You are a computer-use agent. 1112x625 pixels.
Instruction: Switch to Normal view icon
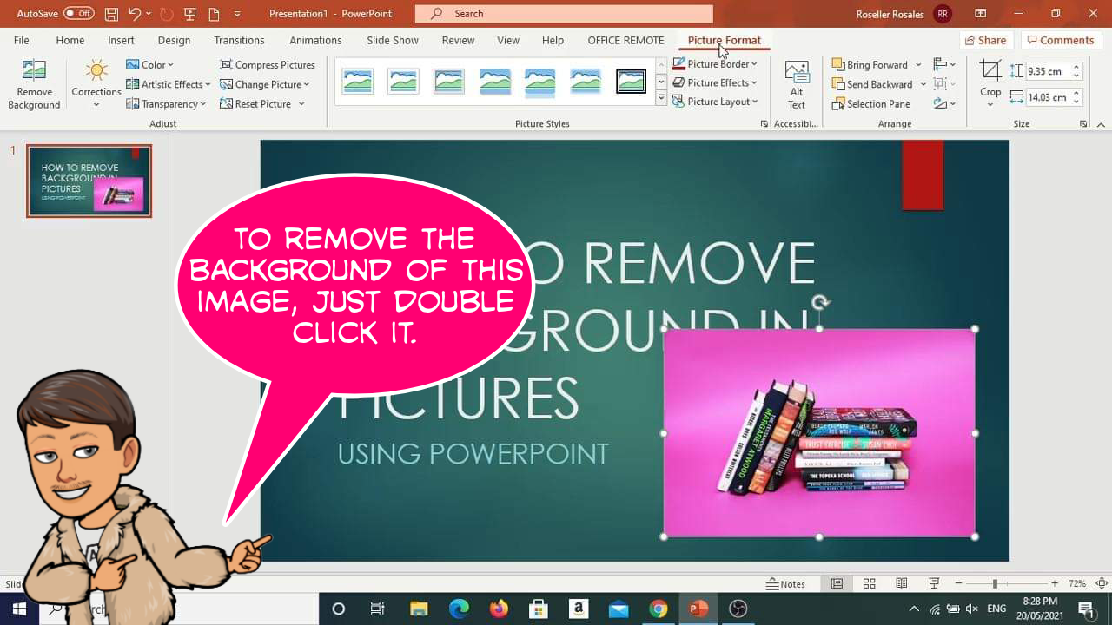837,584
